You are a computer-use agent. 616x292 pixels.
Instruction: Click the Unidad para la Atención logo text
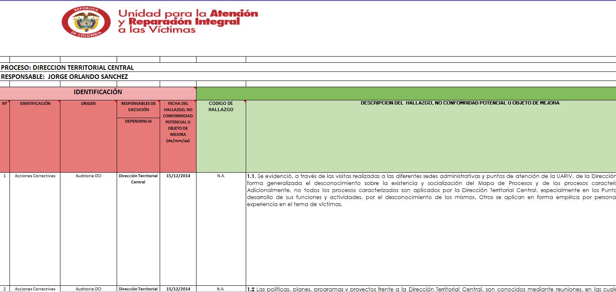click(x=188, y=21)
